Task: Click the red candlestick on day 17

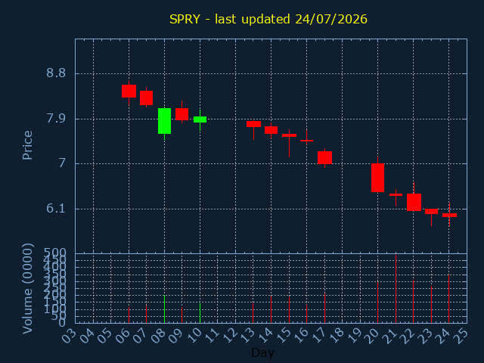Action: pyautogui.click(x=324, y=157)
